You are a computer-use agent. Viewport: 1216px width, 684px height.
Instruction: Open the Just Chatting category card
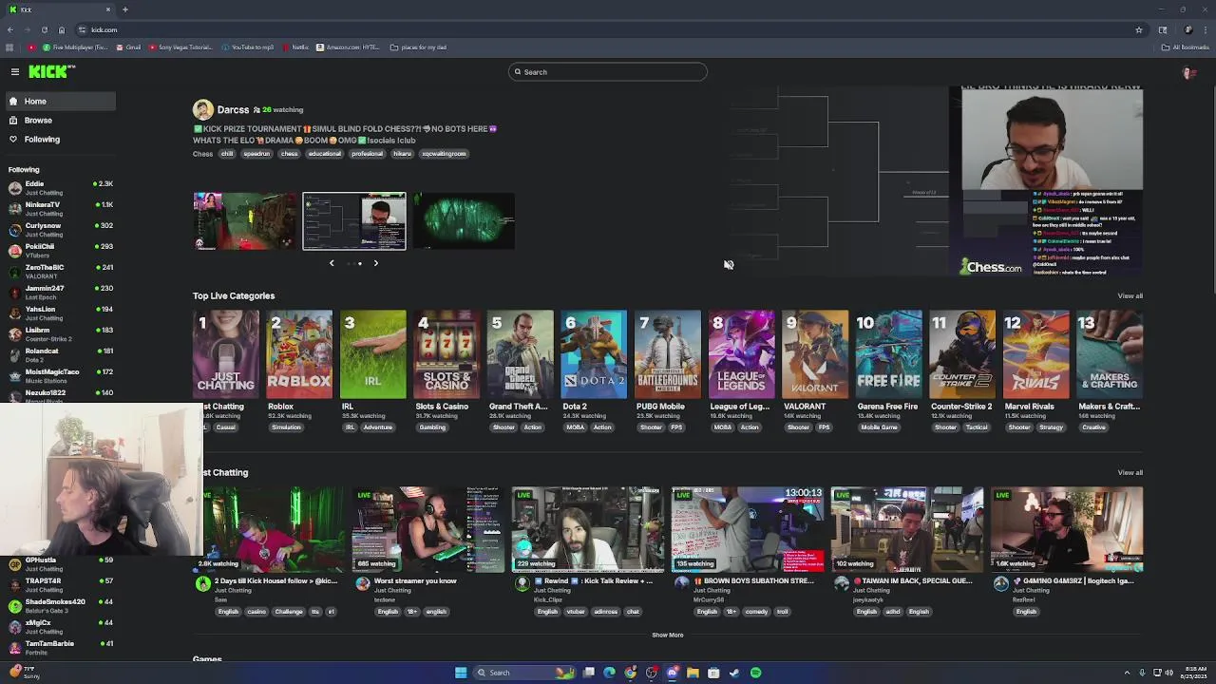(226, 353)
